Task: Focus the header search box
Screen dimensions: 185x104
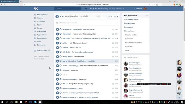Action: 67,9
